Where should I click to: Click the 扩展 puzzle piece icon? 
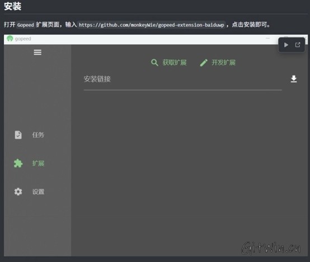coord(18,163)
